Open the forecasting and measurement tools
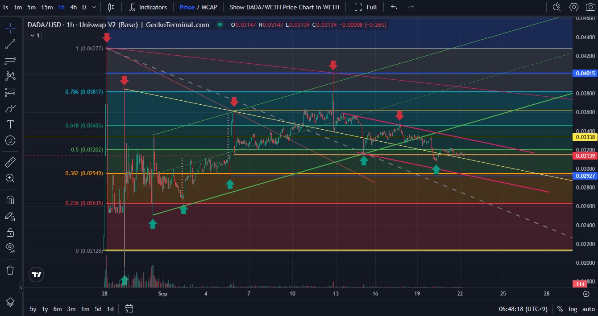 (10, 92)
